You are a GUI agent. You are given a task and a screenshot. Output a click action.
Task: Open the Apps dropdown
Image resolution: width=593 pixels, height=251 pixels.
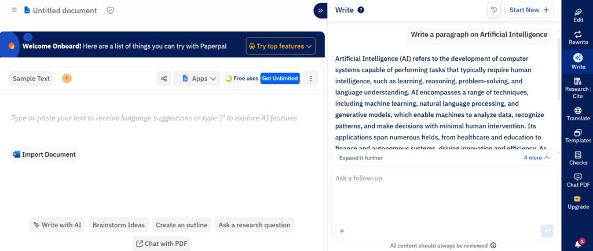pyautogui.click(x=197, y=79)
